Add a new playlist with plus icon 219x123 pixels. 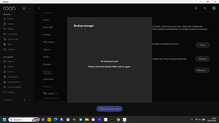(24, 100)
